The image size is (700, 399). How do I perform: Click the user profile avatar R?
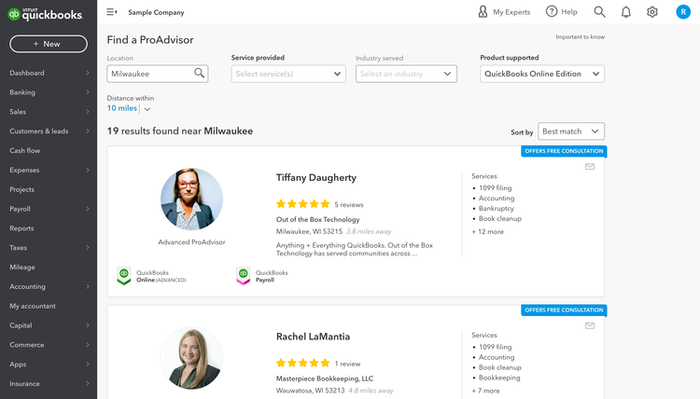(683, 12)
